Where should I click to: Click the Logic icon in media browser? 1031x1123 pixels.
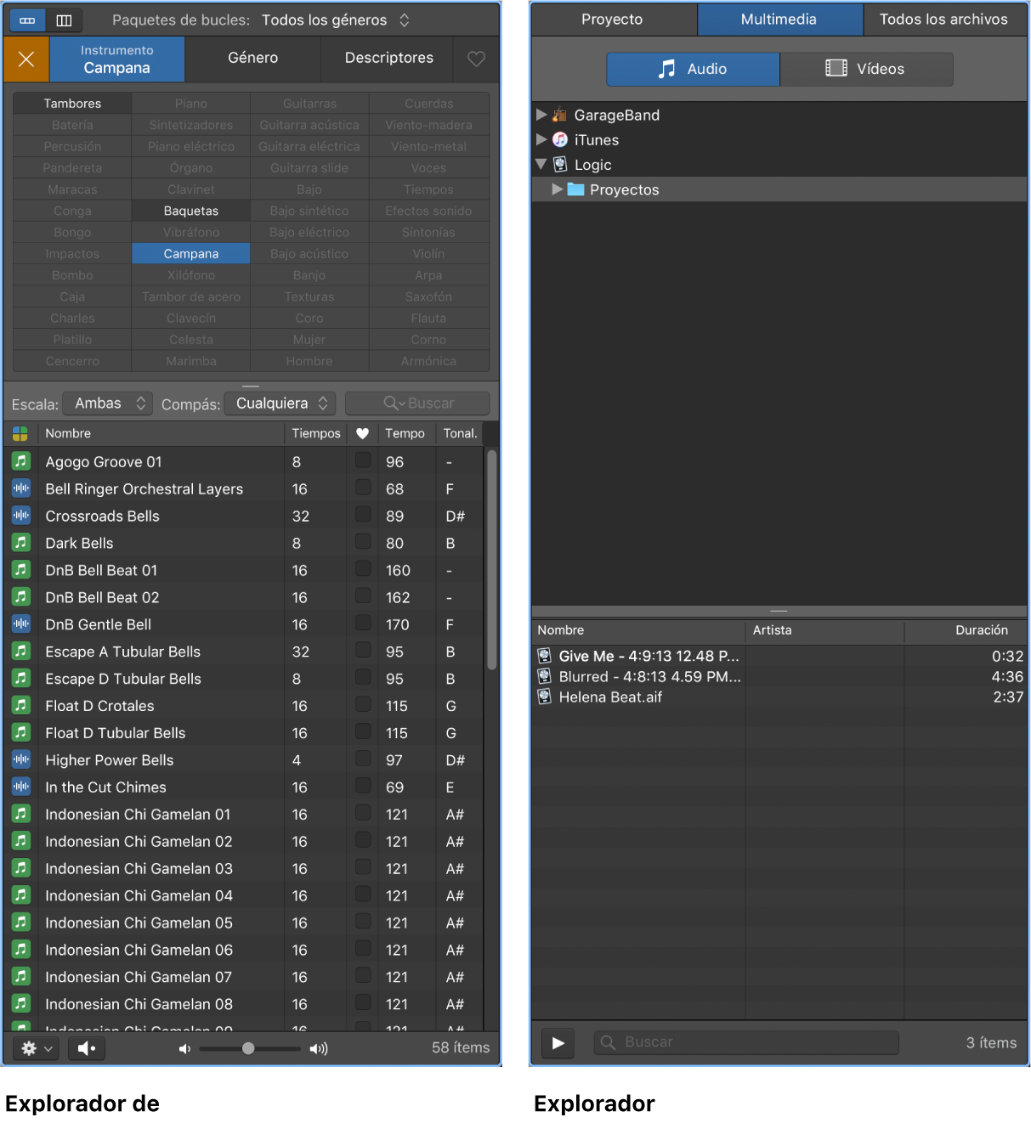[x=559, y=164]
